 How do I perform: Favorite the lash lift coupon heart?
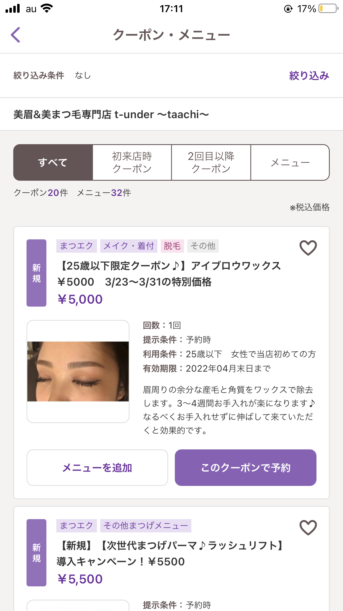tap(308, 527)
